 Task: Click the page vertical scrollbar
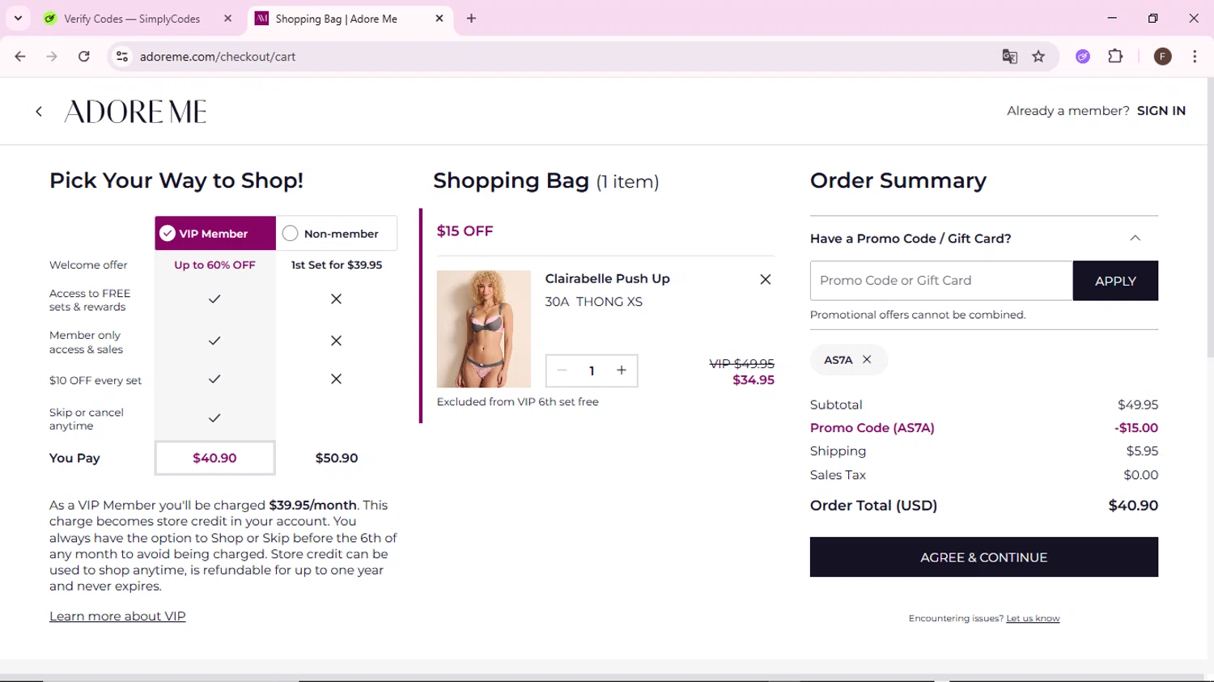(x=1209, y=218)
